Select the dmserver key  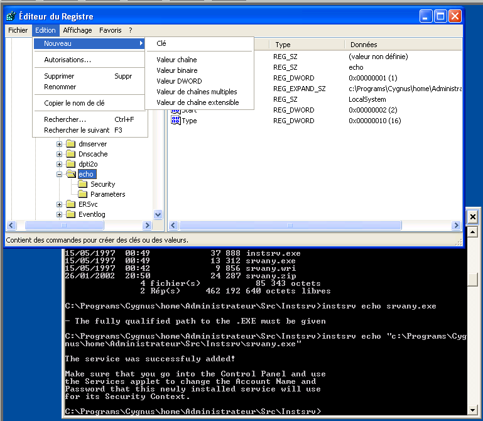93,144
